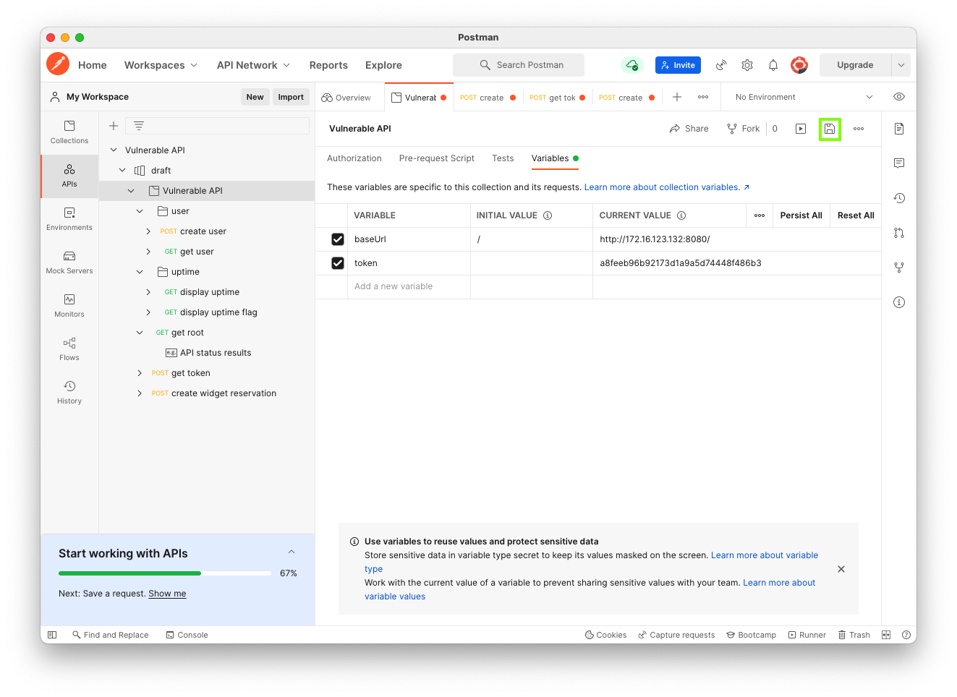Expand the get token request
Image resolution: width=957 pixels, height=697 pixels.
tap(140, 373)
